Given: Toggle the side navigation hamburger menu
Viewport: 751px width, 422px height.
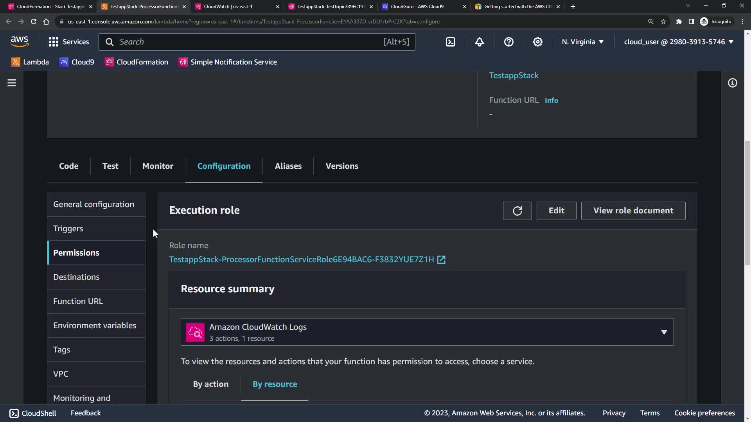Looking at the screenshot, I should tap(12, 83).
